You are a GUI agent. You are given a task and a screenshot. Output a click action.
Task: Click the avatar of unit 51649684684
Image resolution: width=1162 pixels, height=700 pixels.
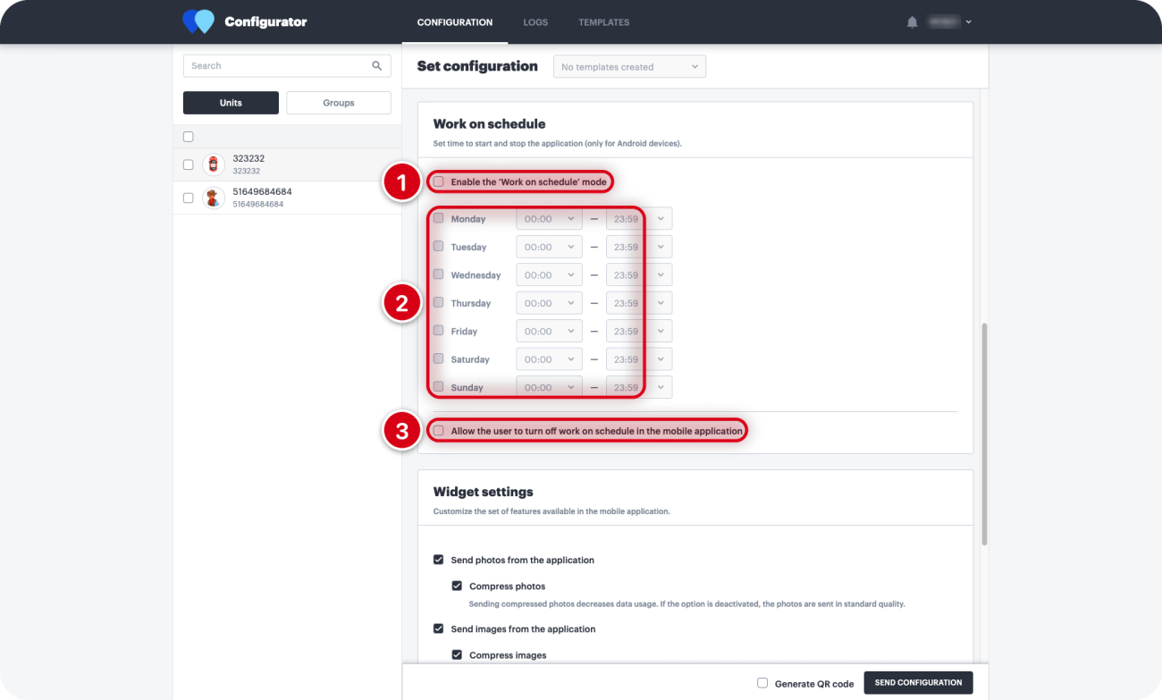213,198
